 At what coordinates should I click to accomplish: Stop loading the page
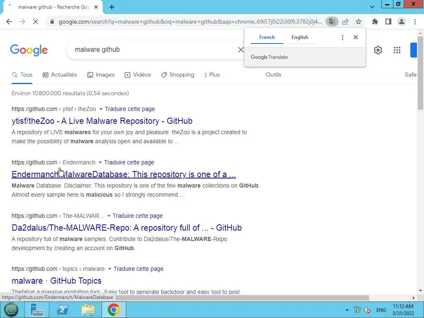click(x=36, y=22)
